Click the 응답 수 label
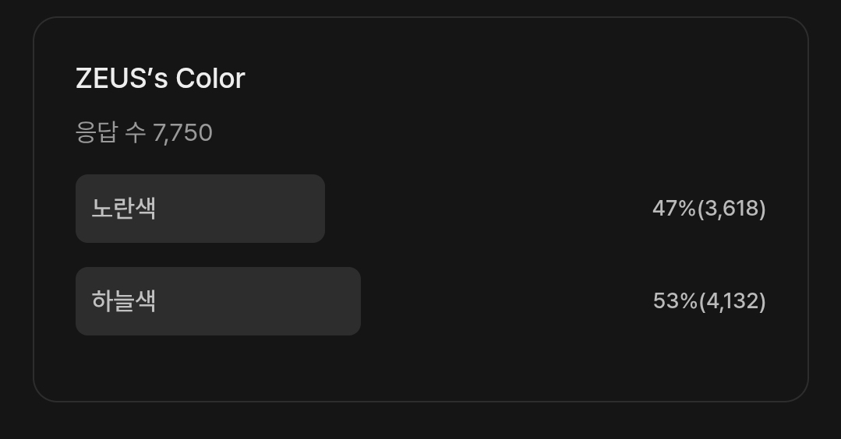The image size is (841, 439). (110, 133)
